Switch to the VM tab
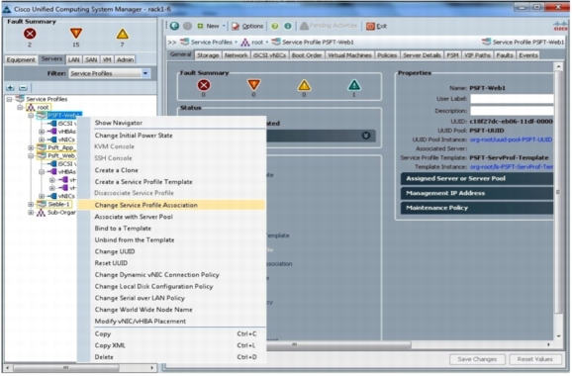Viewport: 572px width, 376px height. point(107,59)
